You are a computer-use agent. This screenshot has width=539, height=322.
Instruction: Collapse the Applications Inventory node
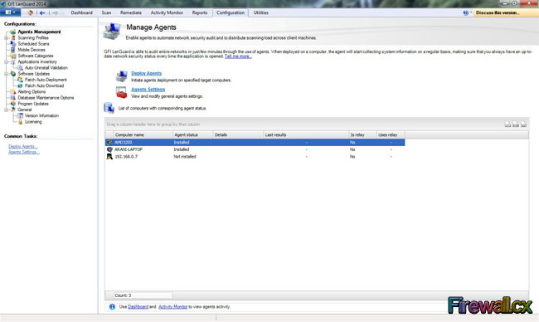[x=6, y=62]
